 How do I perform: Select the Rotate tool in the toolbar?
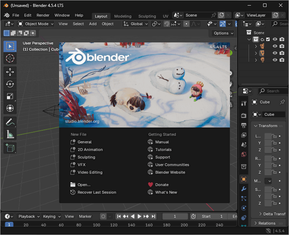[10, 84]
